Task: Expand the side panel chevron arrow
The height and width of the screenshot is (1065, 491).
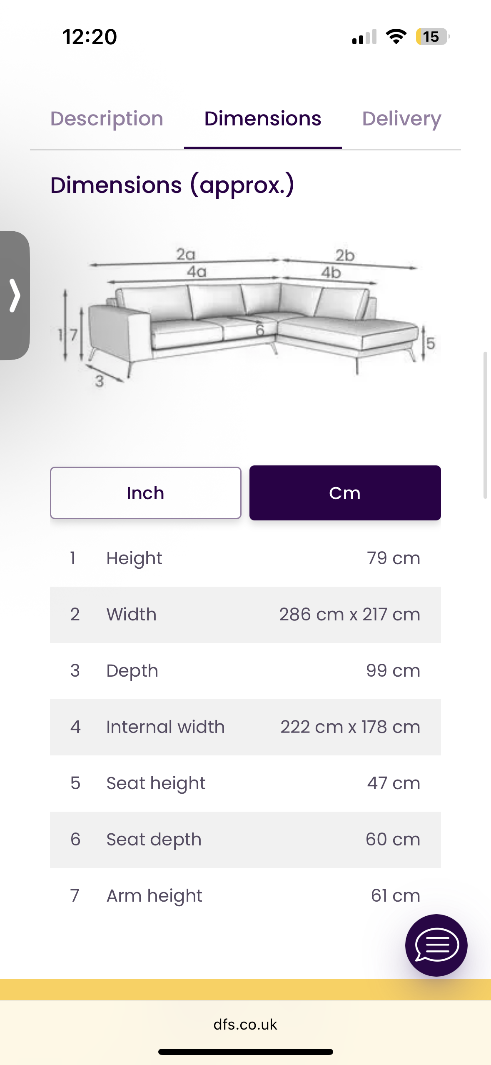Action: click(x=15, y=295)
